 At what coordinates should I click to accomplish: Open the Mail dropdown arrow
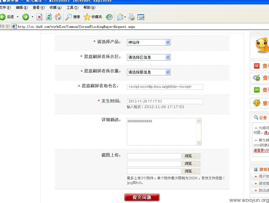point(125,17)
